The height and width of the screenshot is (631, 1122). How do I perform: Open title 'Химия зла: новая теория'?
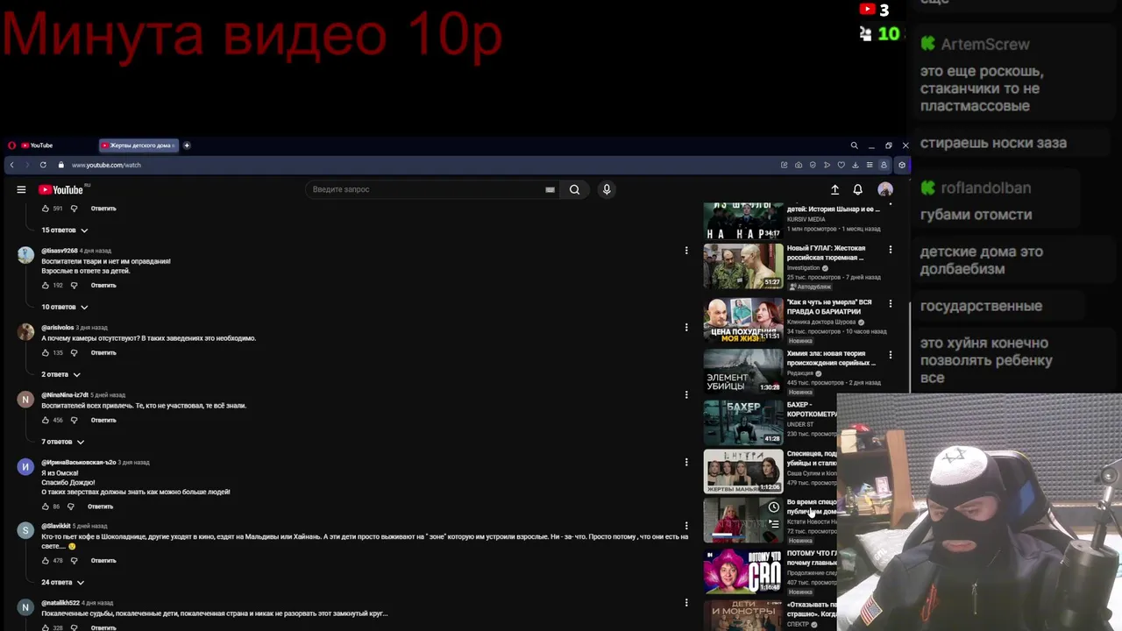[831, 358]
